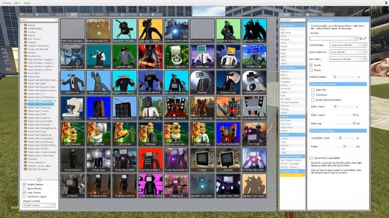This screenshot has height=218, width=389.
Task: Choose the PCMAN Large NPC icon
Action: 202,56
